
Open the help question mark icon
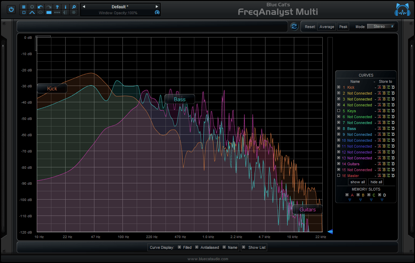(x=57, y=7)
